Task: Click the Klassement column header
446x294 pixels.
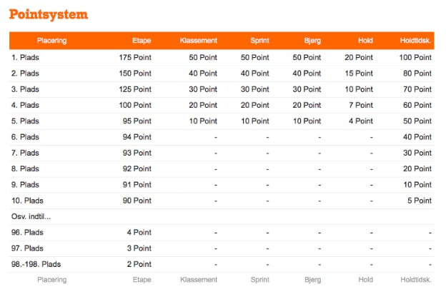Action: [198, 41]
